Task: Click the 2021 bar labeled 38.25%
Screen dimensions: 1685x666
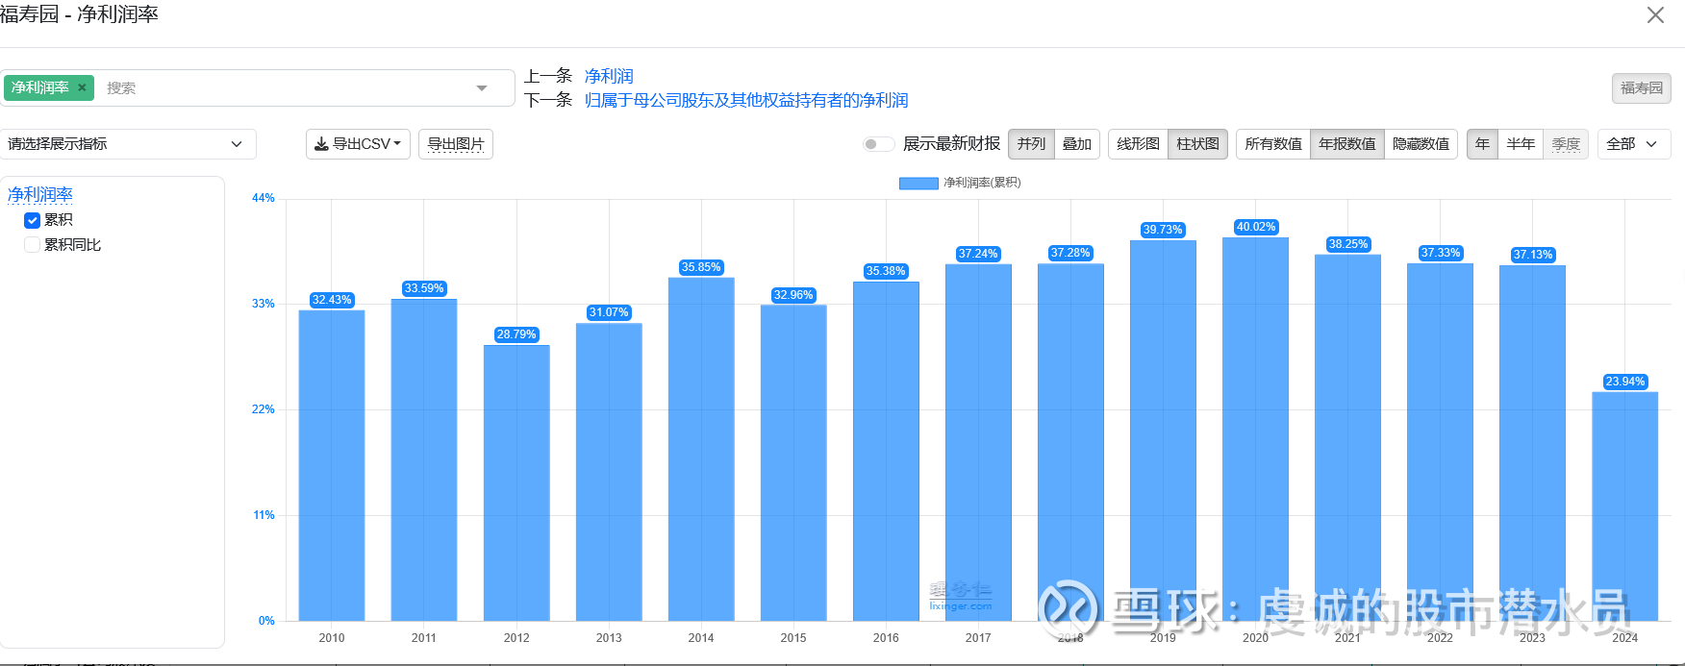Action: 1347,437
